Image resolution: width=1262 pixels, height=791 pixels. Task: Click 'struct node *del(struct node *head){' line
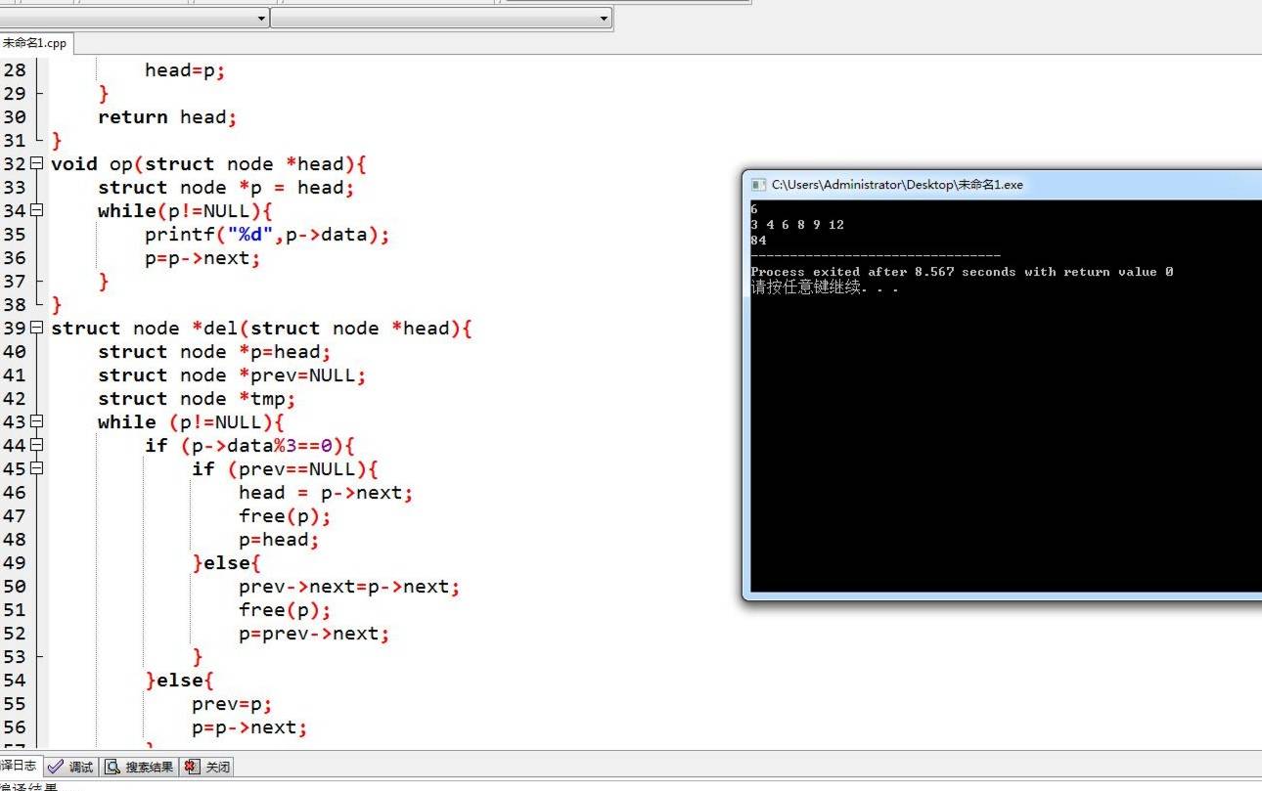261,328
